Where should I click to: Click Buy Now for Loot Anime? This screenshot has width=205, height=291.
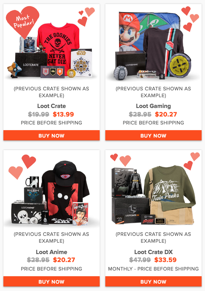[x=52, y=282]
